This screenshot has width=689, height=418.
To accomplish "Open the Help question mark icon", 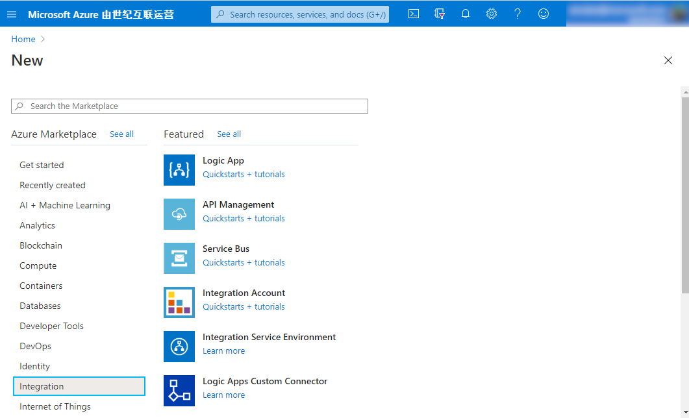I will click(518, 14).
